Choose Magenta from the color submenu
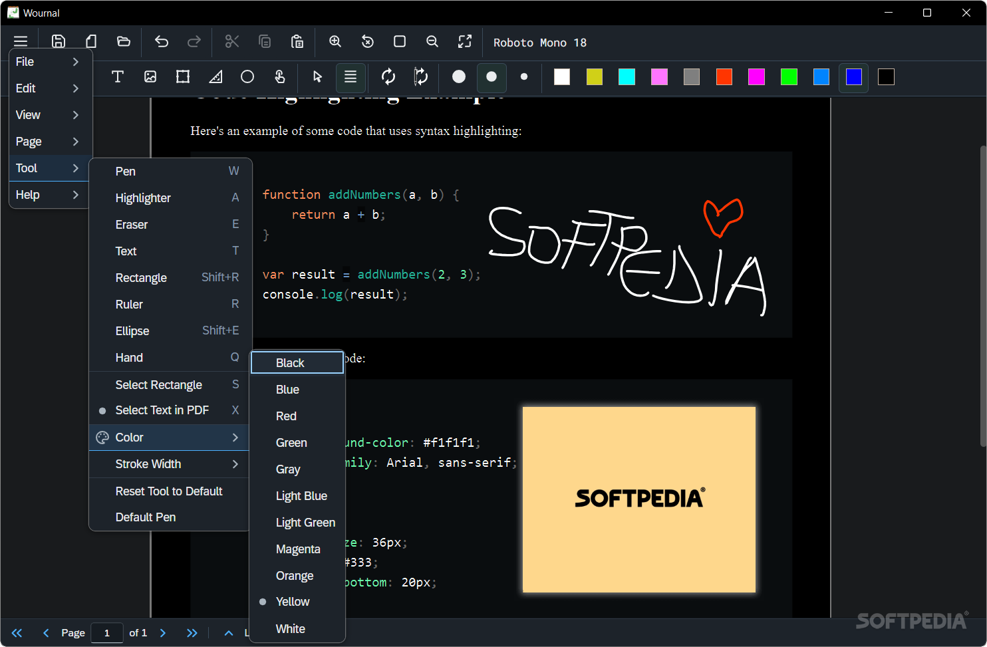This screenshot has height=647, width=987. pyautogui.click(x=297, y=549)
